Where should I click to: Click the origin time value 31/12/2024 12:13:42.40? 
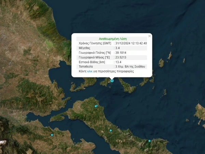tap(131, 43)
